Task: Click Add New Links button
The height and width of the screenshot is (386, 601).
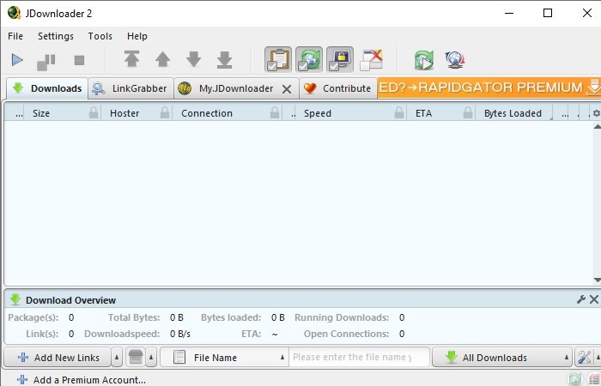Action: [58, 358]
